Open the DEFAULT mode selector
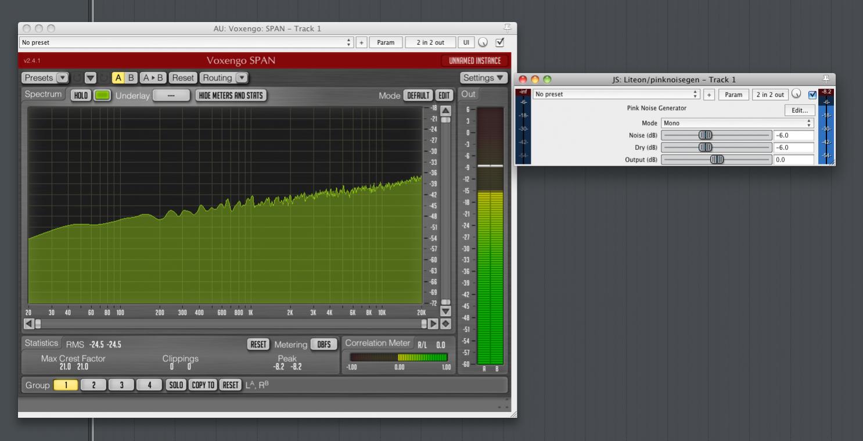863x441 pixels. pyautogui.click(x=418, y=96)
